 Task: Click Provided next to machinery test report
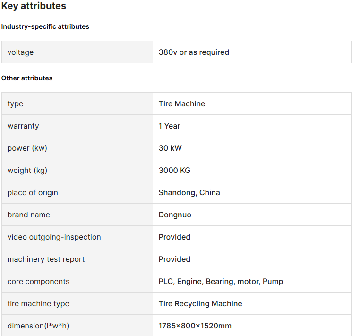coord(174,259)
